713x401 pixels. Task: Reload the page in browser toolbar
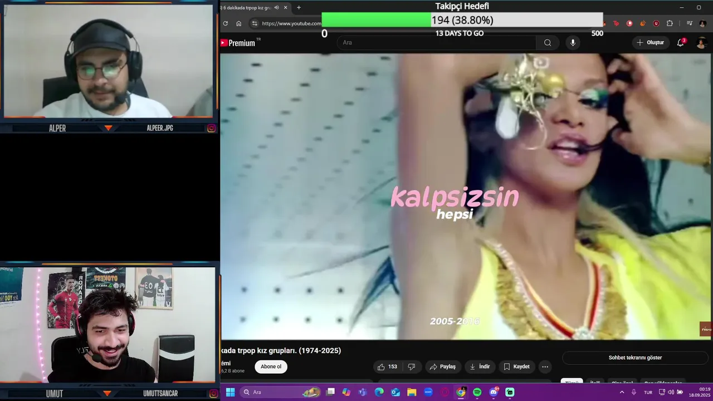pos(226,23)
